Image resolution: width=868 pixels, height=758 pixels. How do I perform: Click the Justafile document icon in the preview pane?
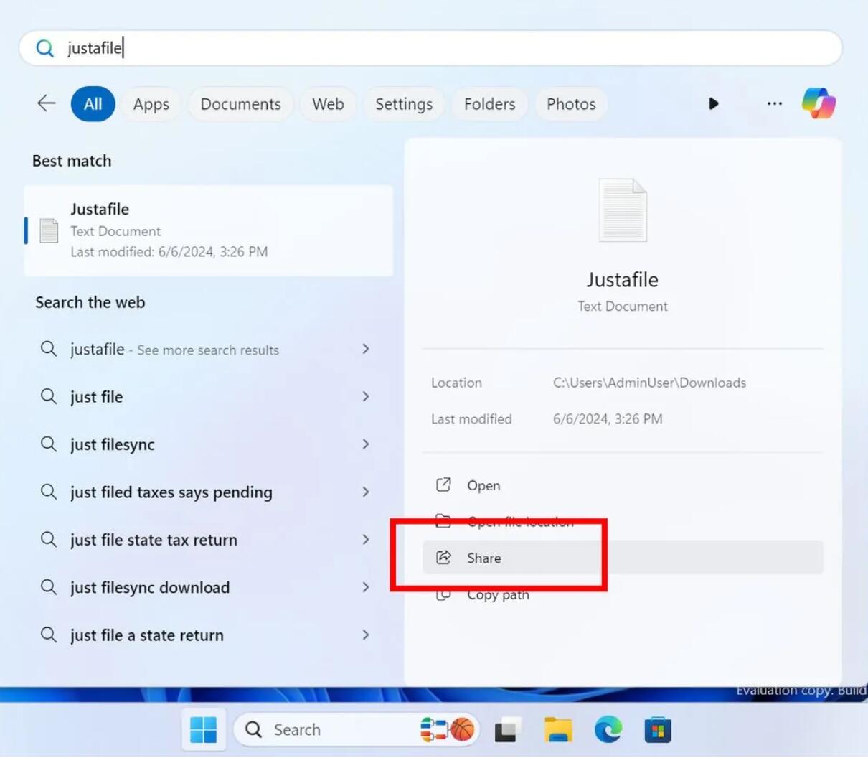(x=622, y=209)
